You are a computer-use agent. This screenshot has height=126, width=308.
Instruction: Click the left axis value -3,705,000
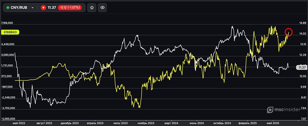(7, 109)
